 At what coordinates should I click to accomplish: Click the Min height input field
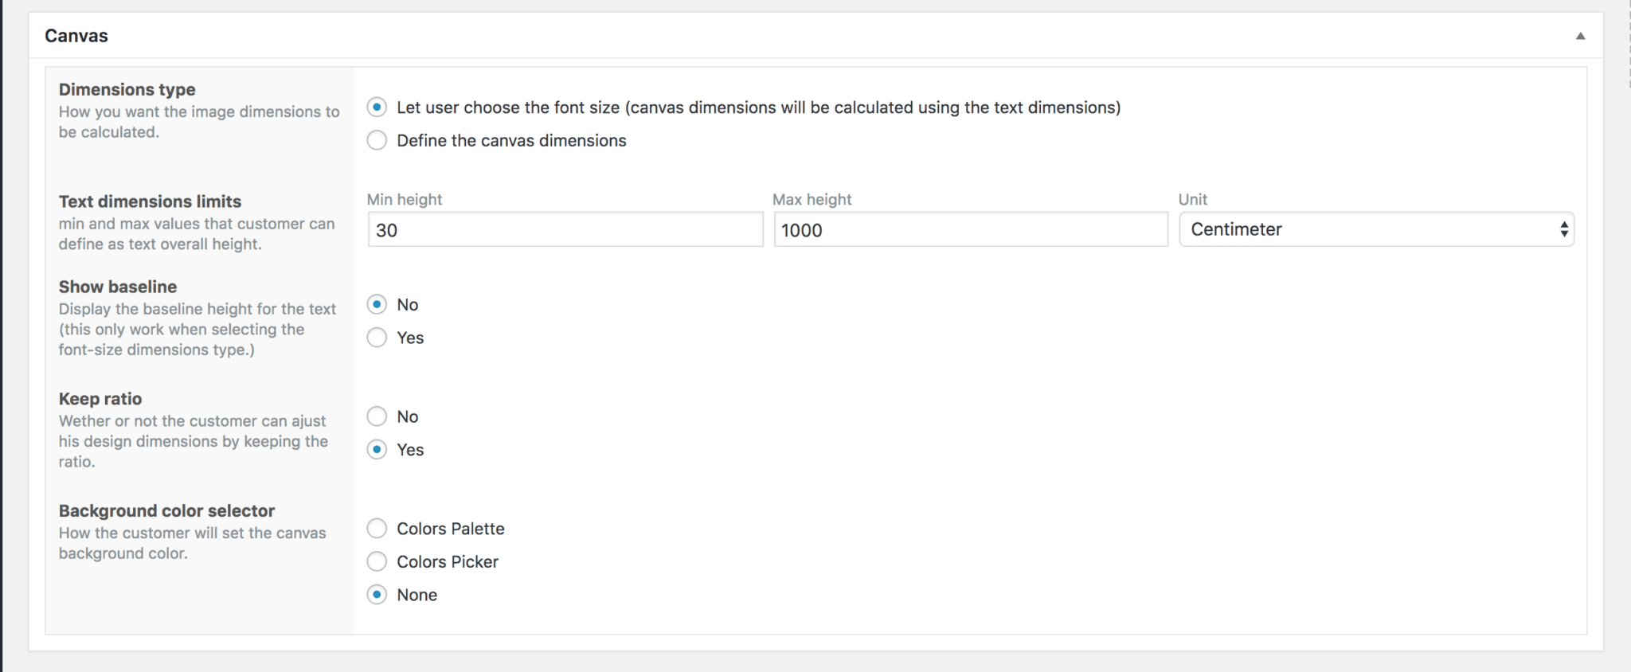pos(565,229)
